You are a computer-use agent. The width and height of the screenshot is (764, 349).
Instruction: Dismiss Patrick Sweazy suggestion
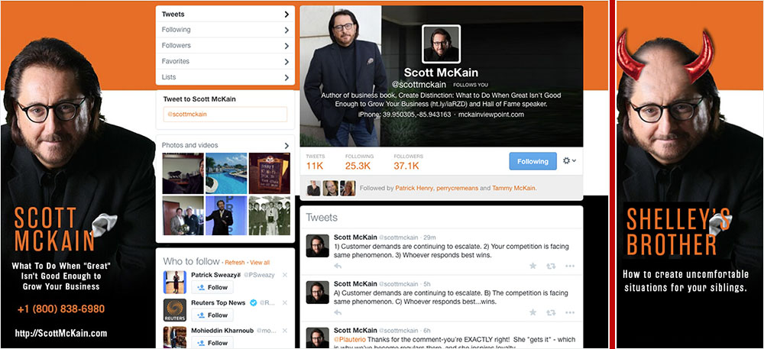click(285, 275)
